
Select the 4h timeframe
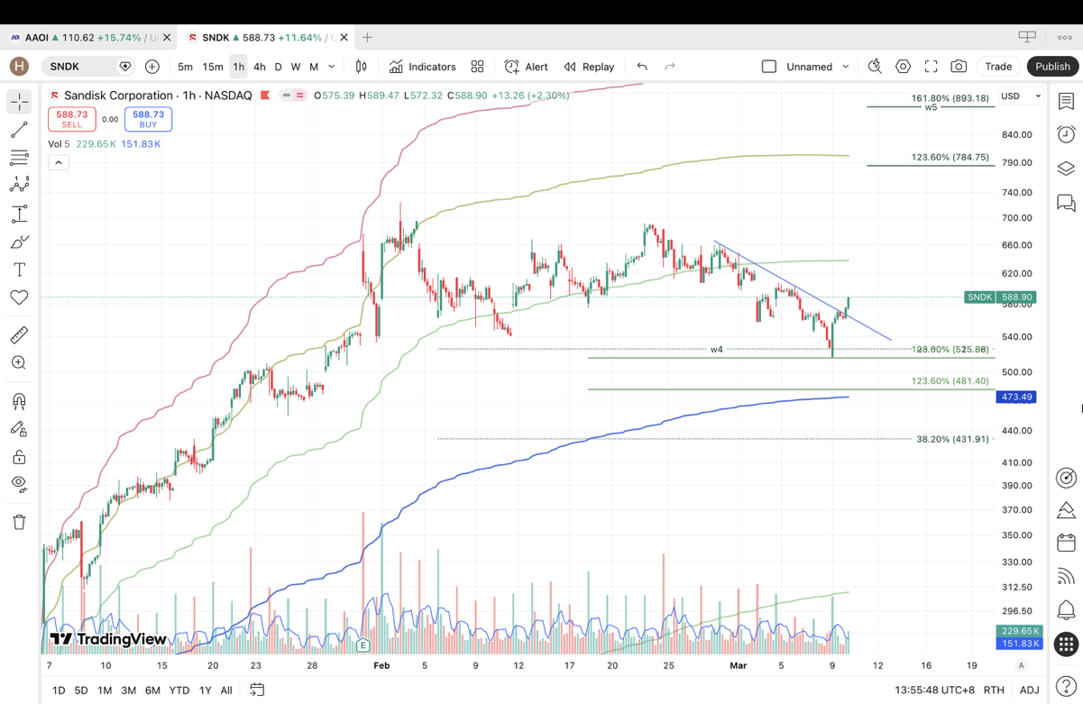(x=259, y=67)
